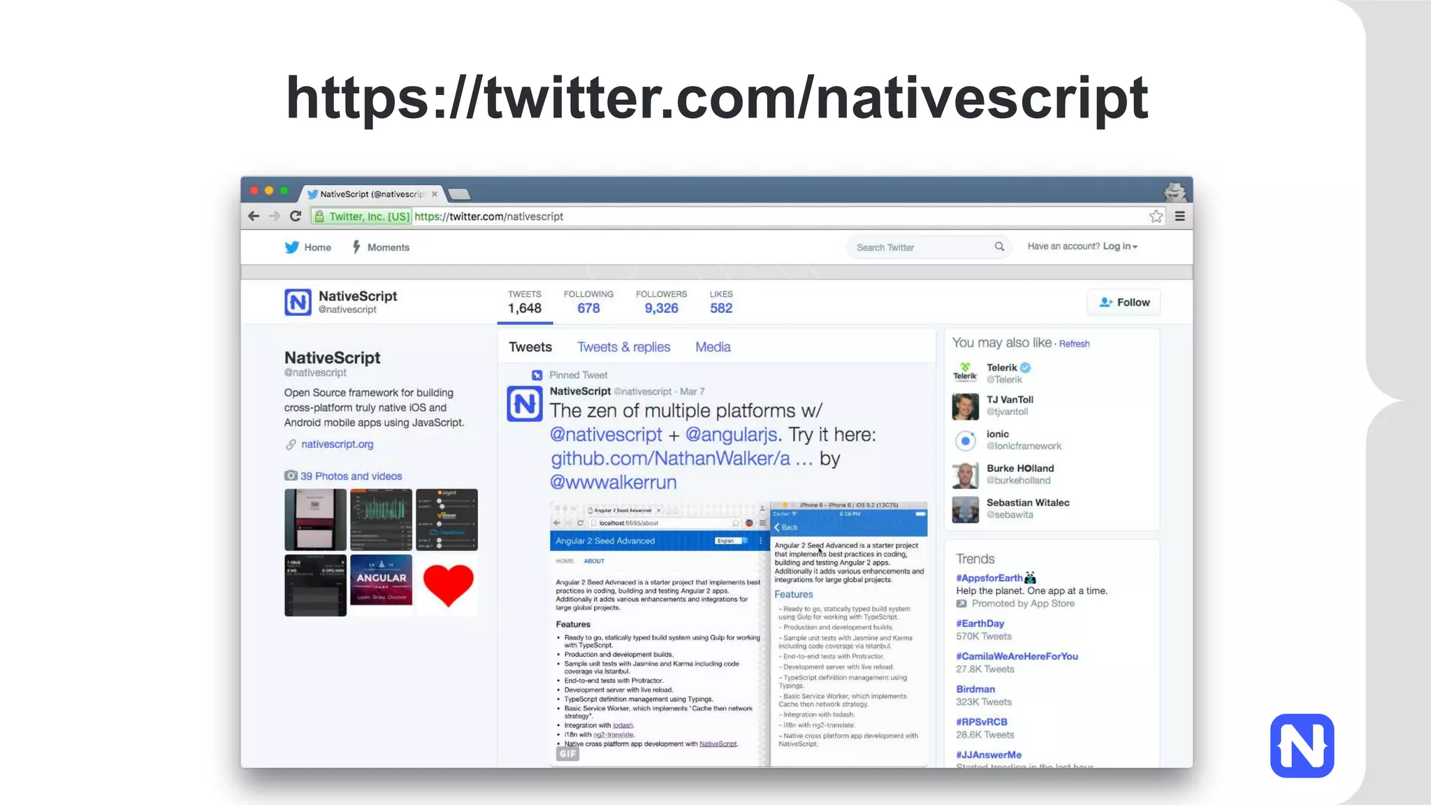This screenshot has height=805, width=1431.
Task: Click the green padlock security icon
Action: click(x=319, y=217)
